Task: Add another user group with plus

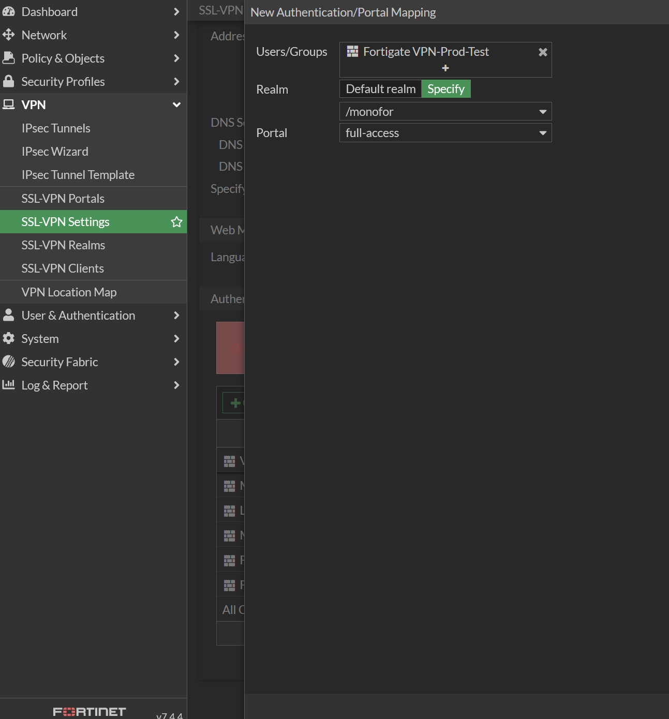Action: pos(445,68)
